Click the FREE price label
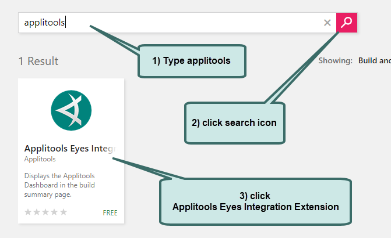Viewport: 391px width, 238px height. coord(110,213)
